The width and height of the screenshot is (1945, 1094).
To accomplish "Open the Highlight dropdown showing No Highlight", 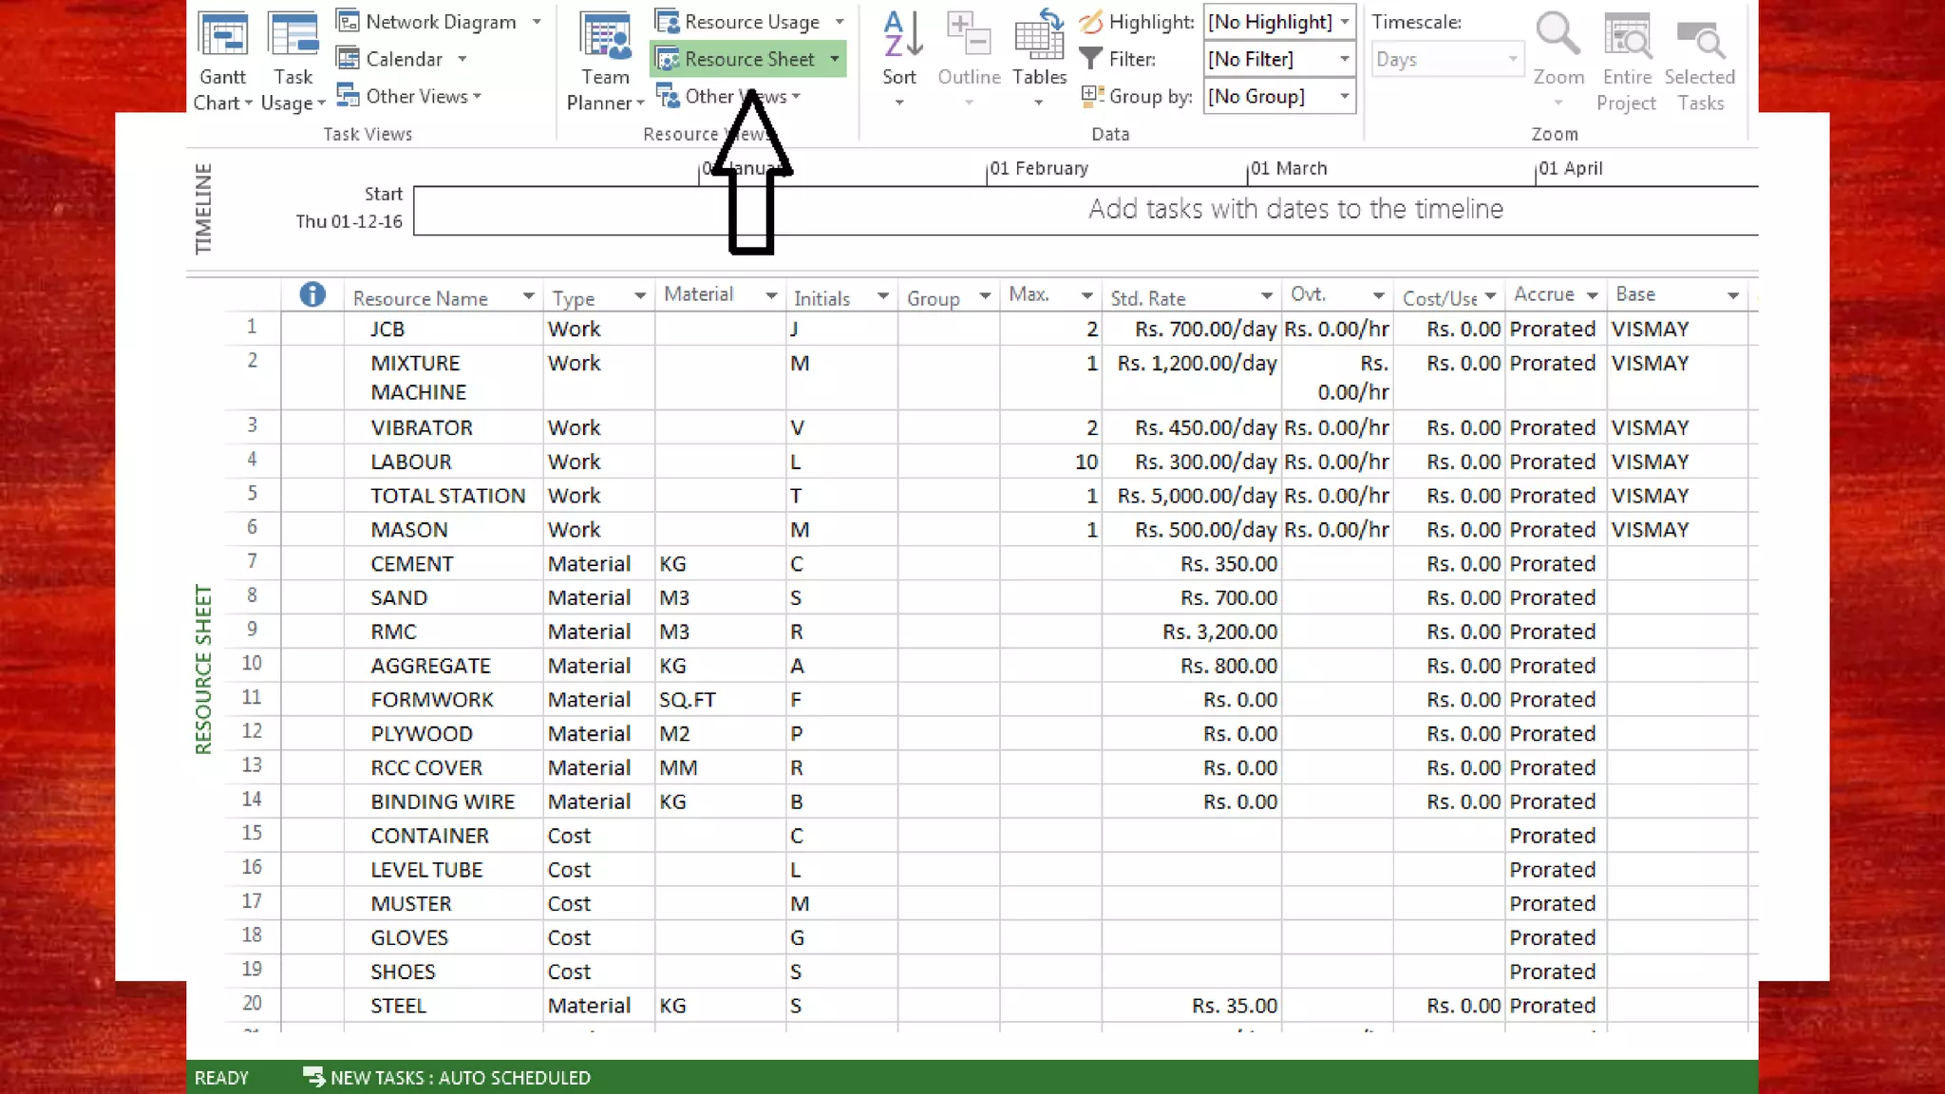I will pos(1345,22).
